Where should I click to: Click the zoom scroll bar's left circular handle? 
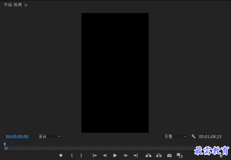(x=6, y=148)
